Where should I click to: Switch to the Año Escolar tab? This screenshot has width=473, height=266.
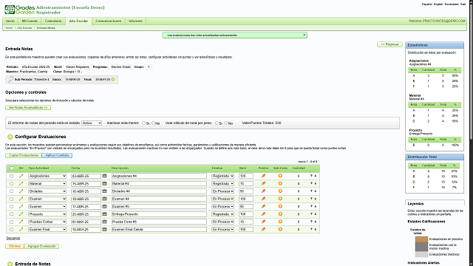(78, 21)
